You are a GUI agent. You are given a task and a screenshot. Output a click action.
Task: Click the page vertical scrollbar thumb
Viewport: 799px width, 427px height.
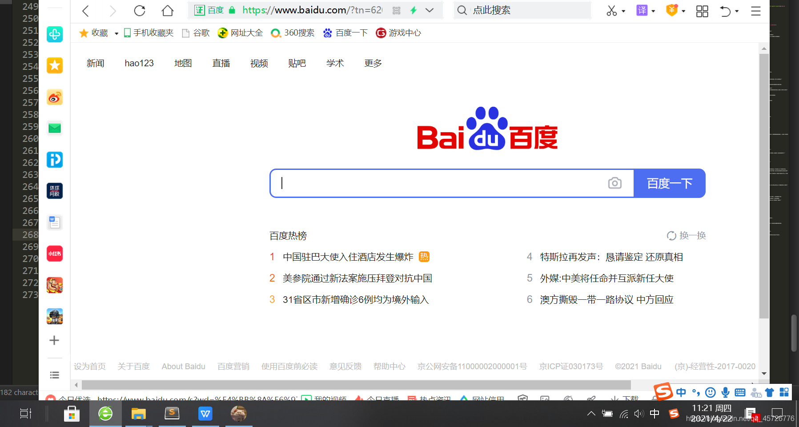[x=764, y=186]
